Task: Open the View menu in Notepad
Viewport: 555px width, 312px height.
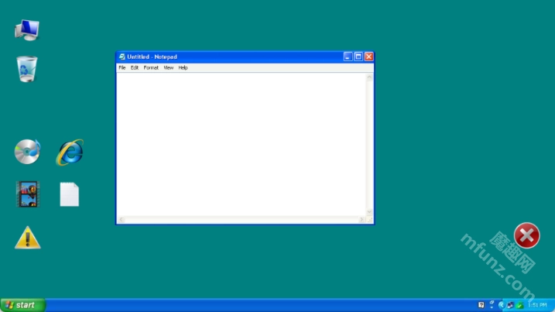Action: pos(168,68)
